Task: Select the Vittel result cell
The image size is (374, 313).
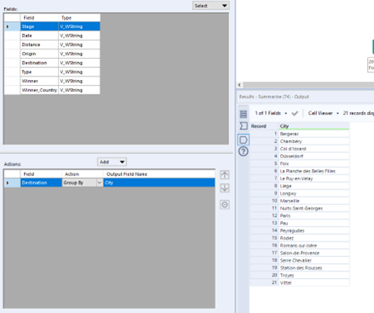Action: pyautogui.click(x=314, y=282)
